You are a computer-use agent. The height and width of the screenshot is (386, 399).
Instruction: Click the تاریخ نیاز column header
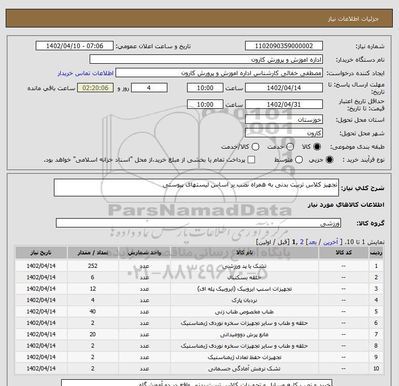coord(41,252)
